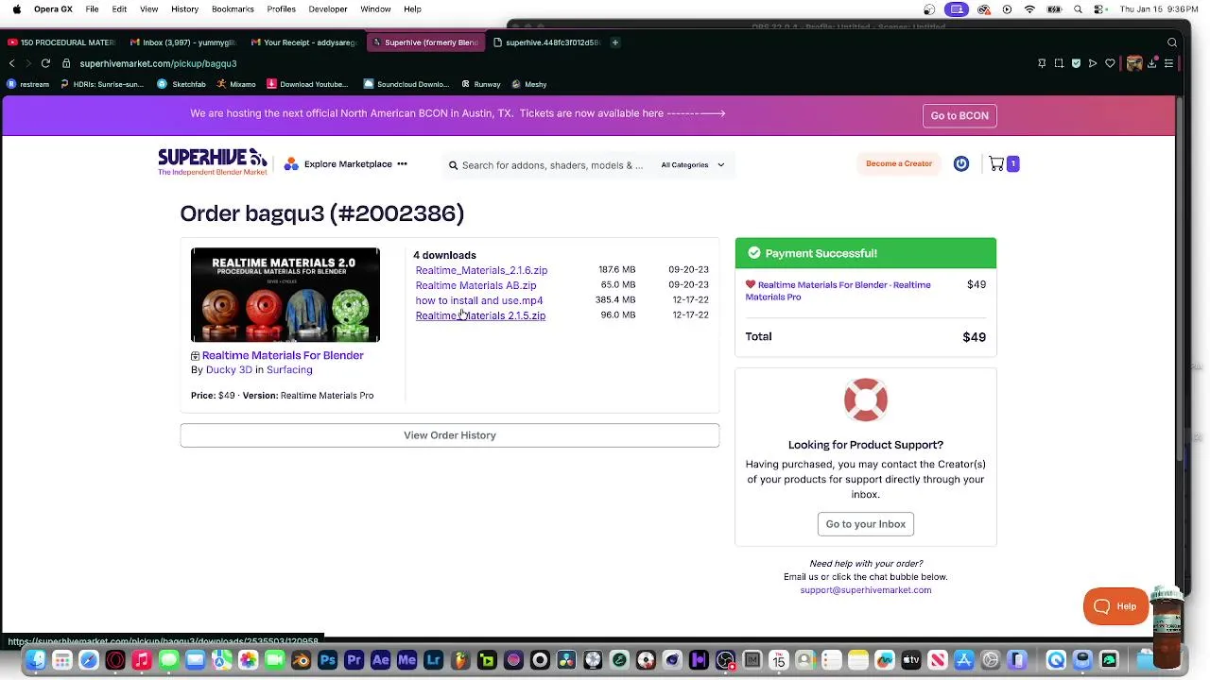This screenshot has height=680, width=1210.
Task: Click Go to BCON button
Action: (959, 115)
